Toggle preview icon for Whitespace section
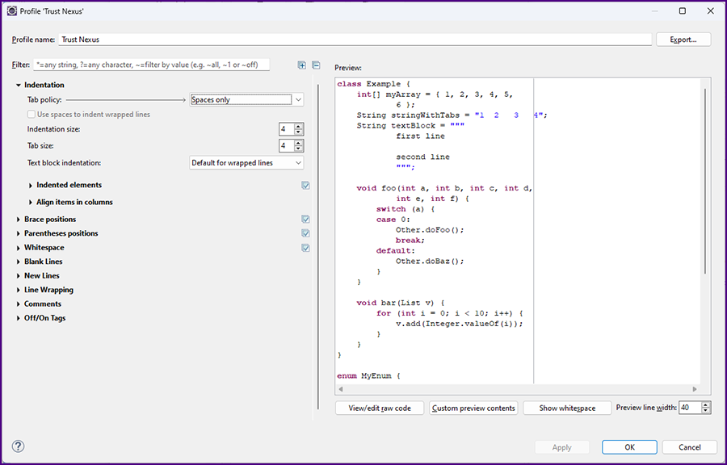This screenshot has width=727, height=465. click(305, 248)
